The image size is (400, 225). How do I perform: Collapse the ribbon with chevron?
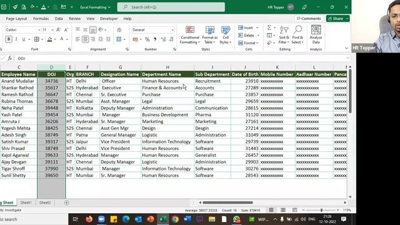(x=346, y=48)
